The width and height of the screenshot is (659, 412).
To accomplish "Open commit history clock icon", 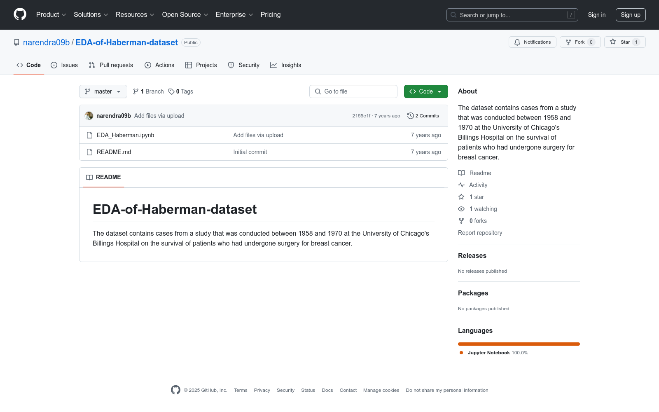I will point(410,116).
